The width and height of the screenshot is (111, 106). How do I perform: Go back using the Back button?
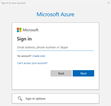[x=61, y=73]
